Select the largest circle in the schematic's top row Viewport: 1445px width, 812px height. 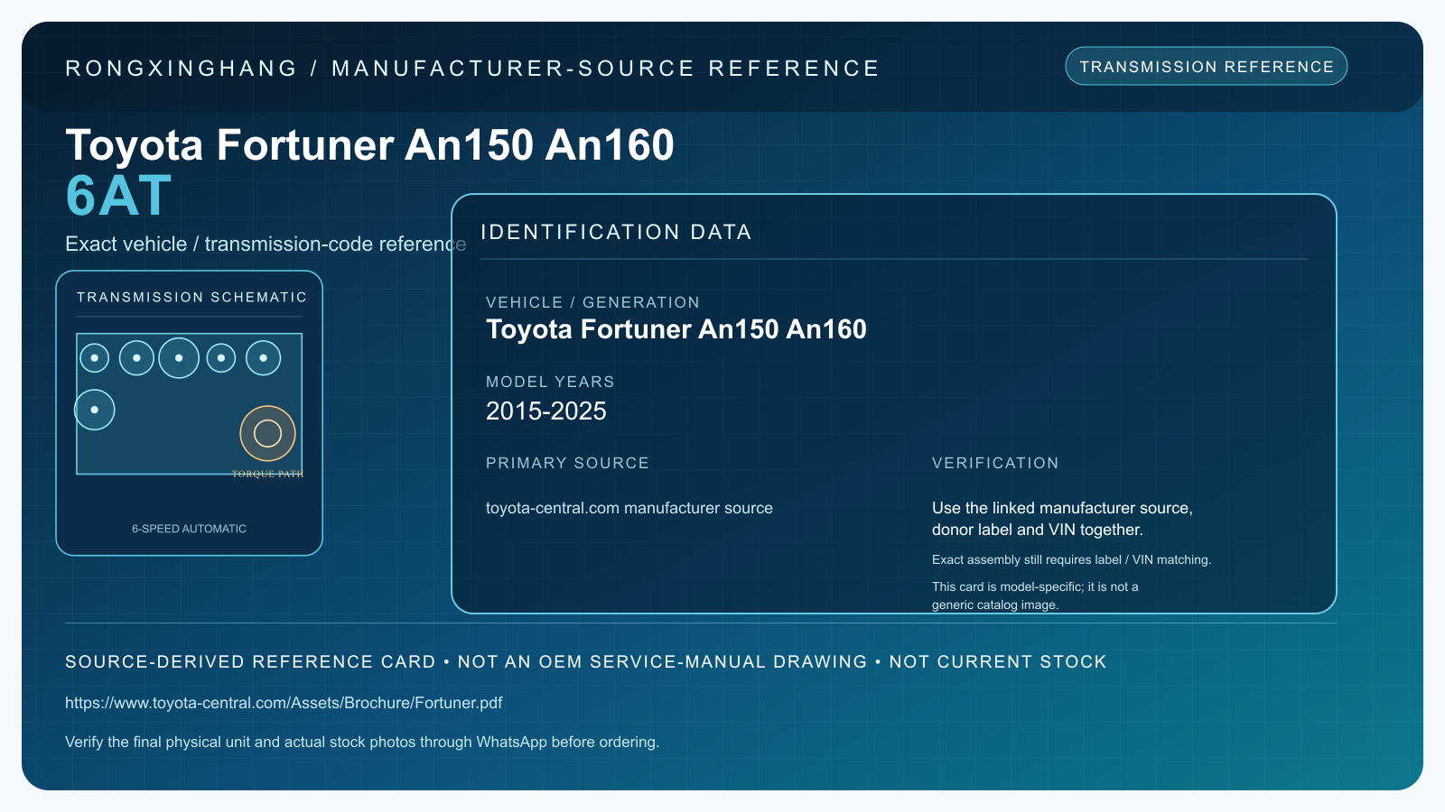click(x=179, y=358)
